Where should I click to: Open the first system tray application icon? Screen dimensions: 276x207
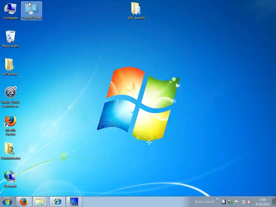[223, 202]
